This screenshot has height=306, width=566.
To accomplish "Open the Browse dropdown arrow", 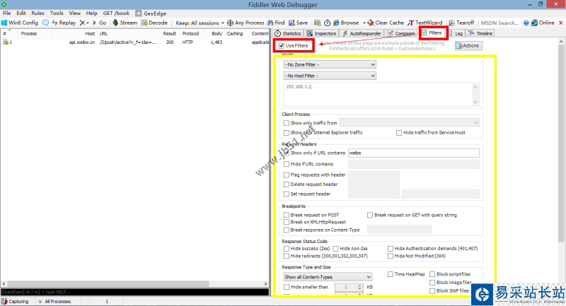I will [364, 23].
